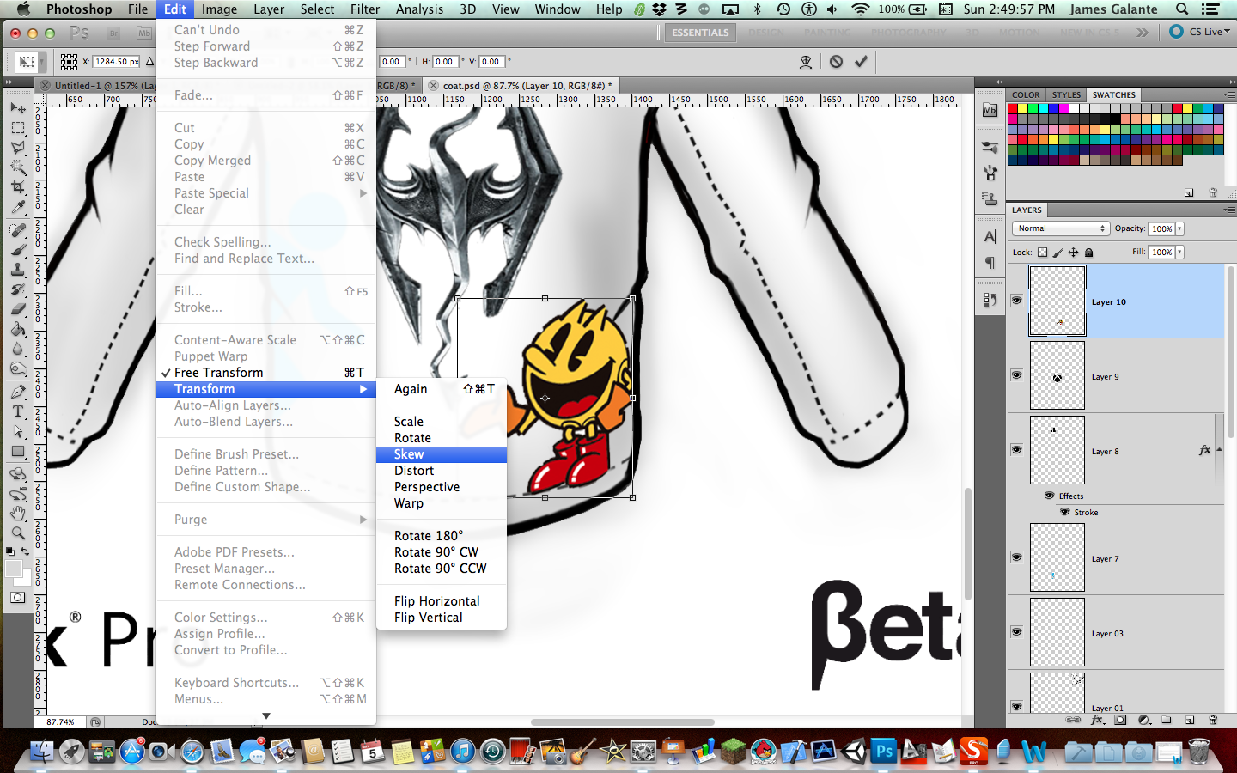Toggle lock all padlock

1089,253
